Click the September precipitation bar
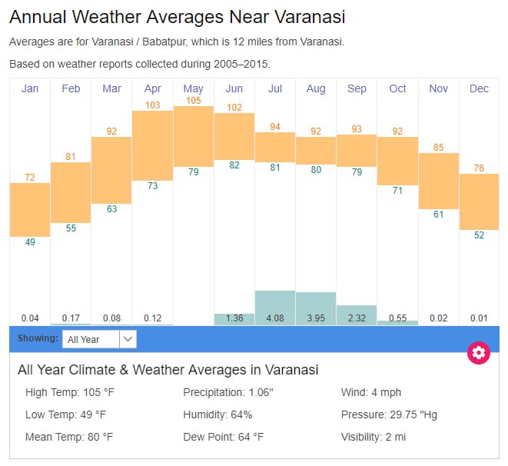Screen dimensions: 508x466 (357, 315)
